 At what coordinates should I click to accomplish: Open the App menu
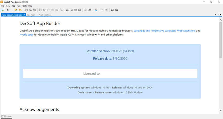[13, 6]
